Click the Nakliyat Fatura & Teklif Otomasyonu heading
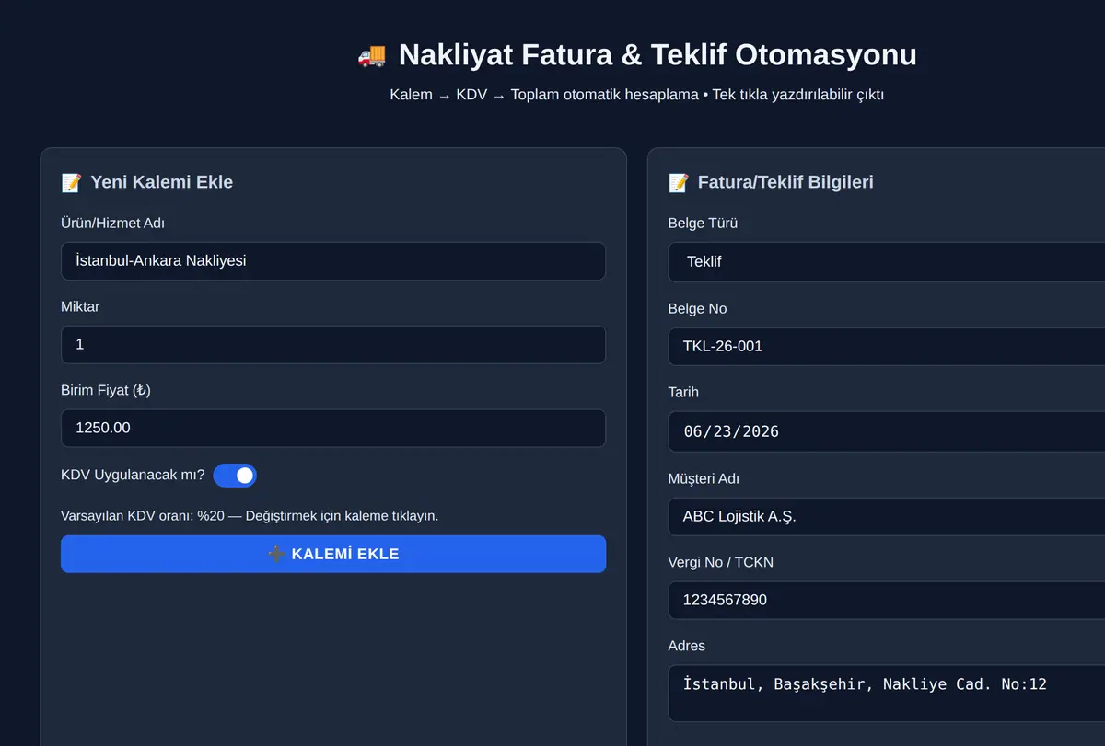Screen dimensions: 1105x746 [657, 55]
